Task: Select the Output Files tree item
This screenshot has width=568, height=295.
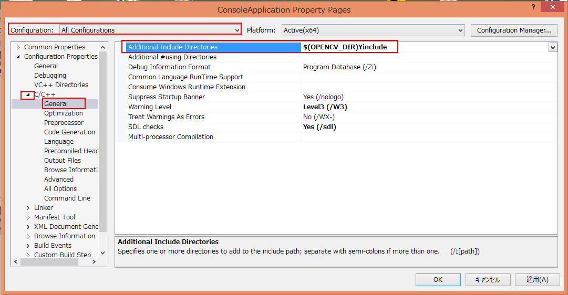Action: coord(63,160)
